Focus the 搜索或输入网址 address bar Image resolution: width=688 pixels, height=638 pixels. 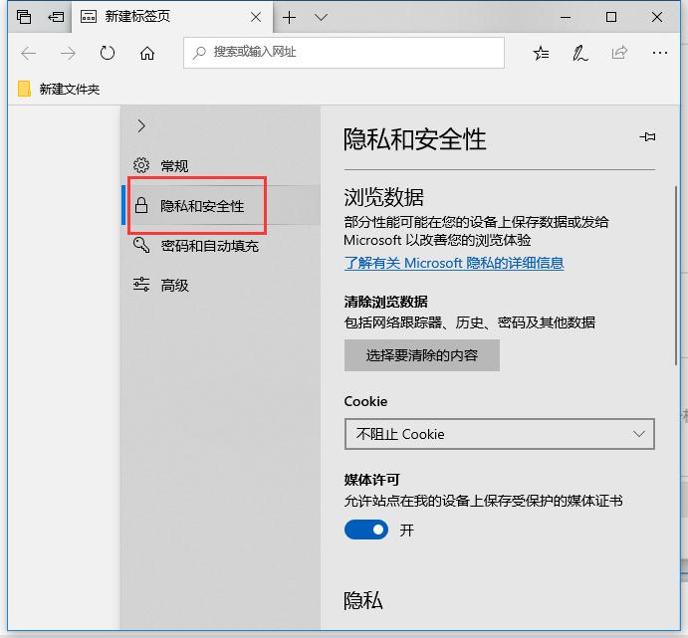[344, 53]
